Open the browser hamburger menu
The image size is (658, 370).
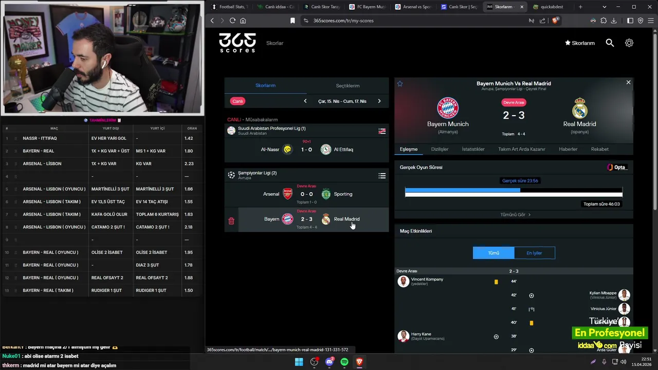click(x=651, y=21)
